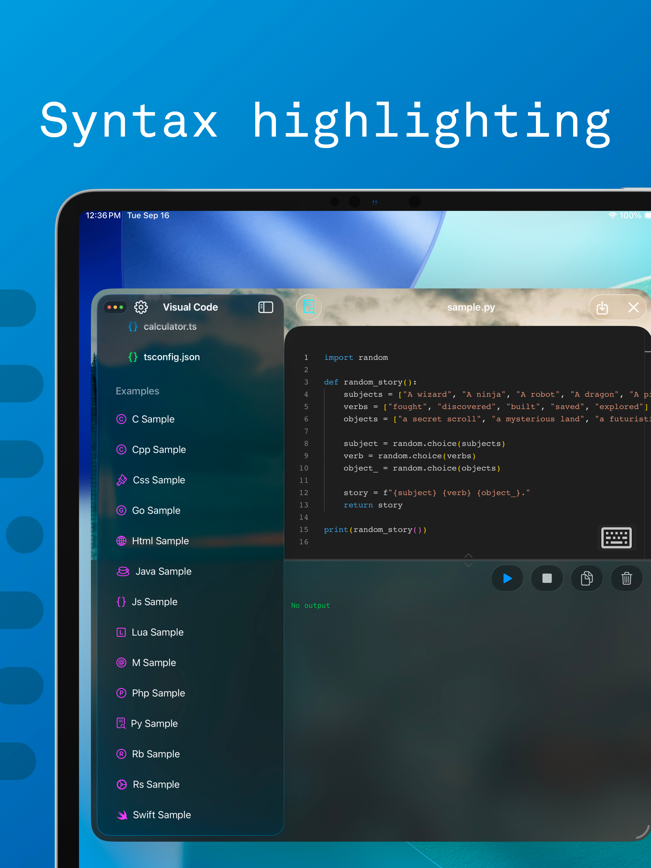The image size is (651, 868).
Task: Click line 1 import random
Action: point(356,357)
